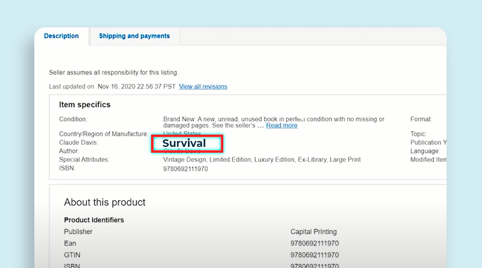Click the Ean number value
Viewport: 482px width, 268px height.
[x=314, y=243]
